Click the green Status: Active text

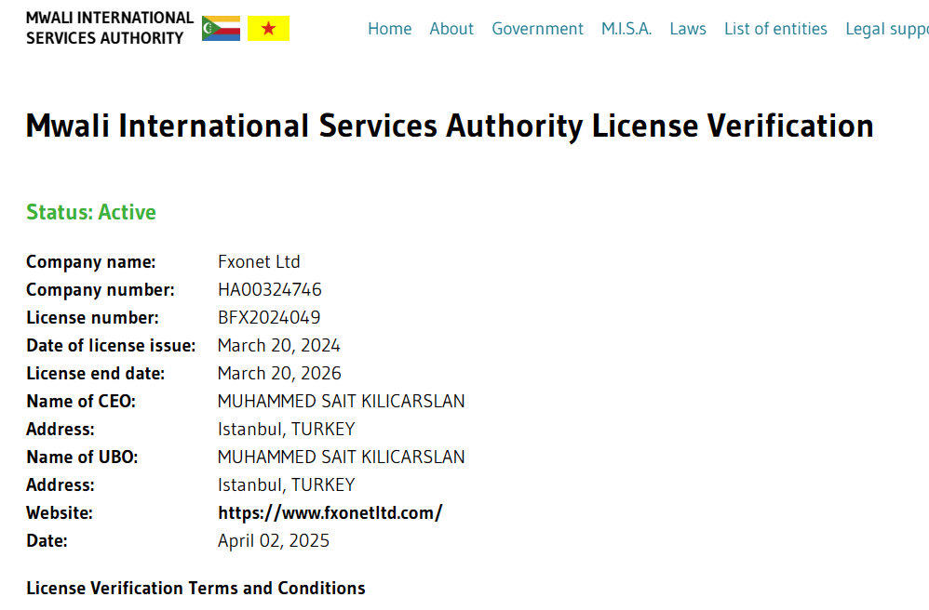pos(91,212)
